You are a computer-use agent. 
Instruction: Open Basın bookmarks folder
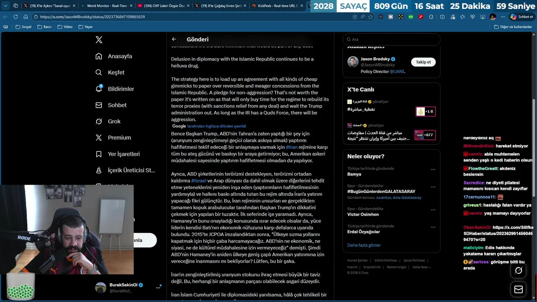(x=44, y=27)
